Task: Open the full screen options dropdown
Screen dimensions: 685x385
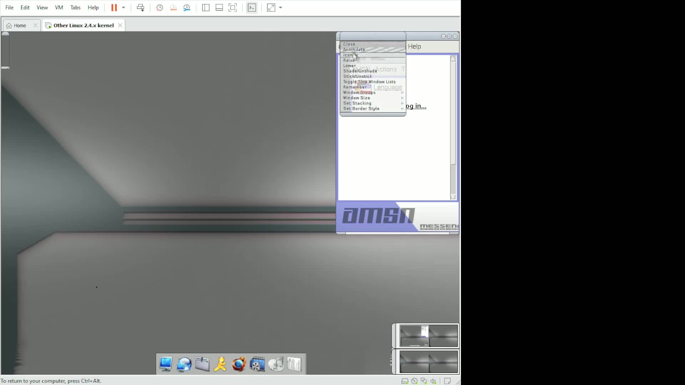Action: (x=281, y=7)
